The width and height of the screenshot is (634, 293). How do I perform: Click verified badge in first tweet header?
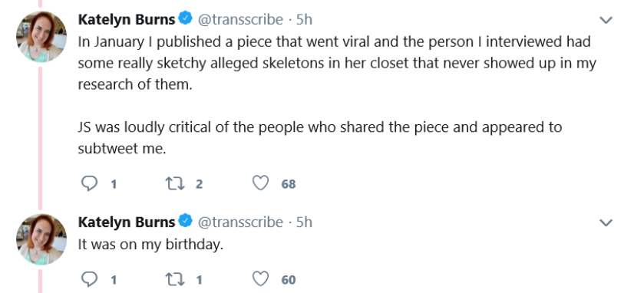coord(185,18)
